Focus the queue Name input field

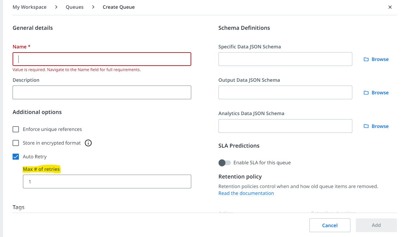(x=102, y=59)
